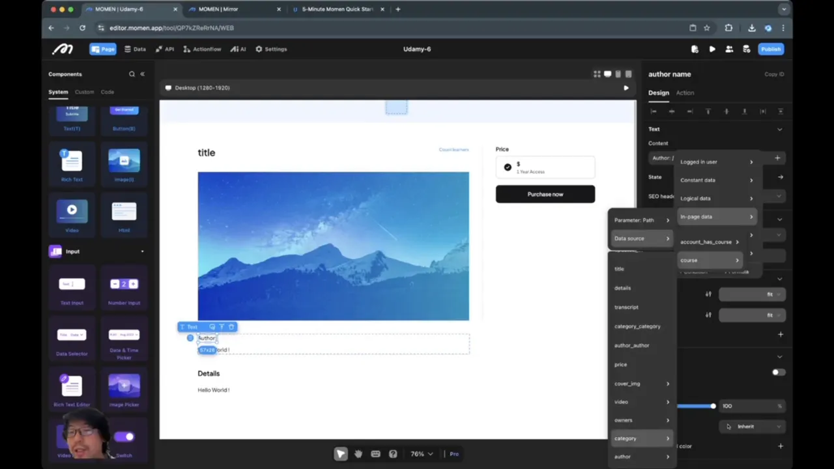
Task: Expand Constant data submenu
Action: (x=717, y=180)
